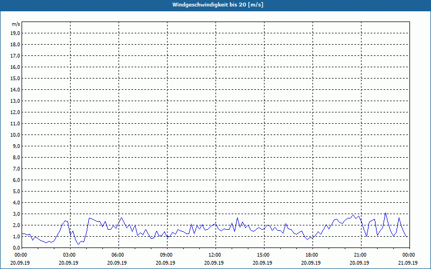Click the 10,0 y-axis value label
This screenshot has width=431, height=269.
coord(16,134)
